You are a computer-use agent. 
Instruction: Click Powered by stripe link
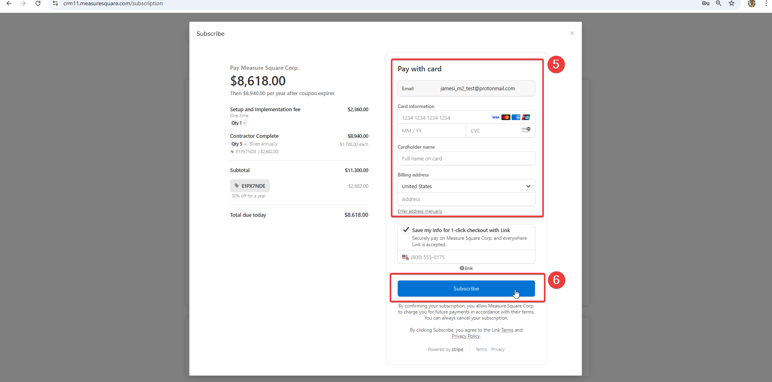tap(446, 349)
